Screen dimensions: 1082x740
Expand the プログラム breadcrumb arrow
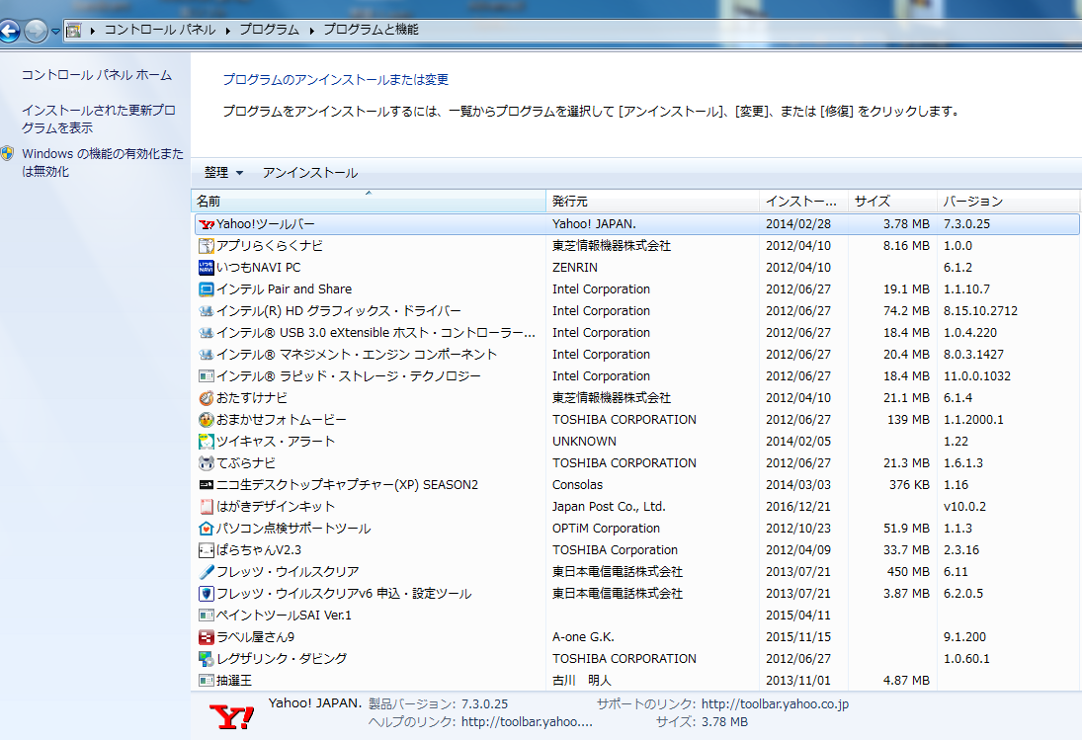coord(312,30)
